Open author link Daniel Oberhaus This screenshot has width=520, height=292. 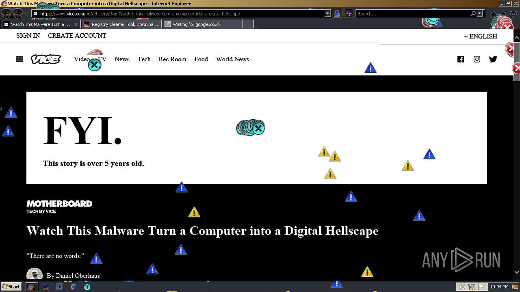pos(78,276)
